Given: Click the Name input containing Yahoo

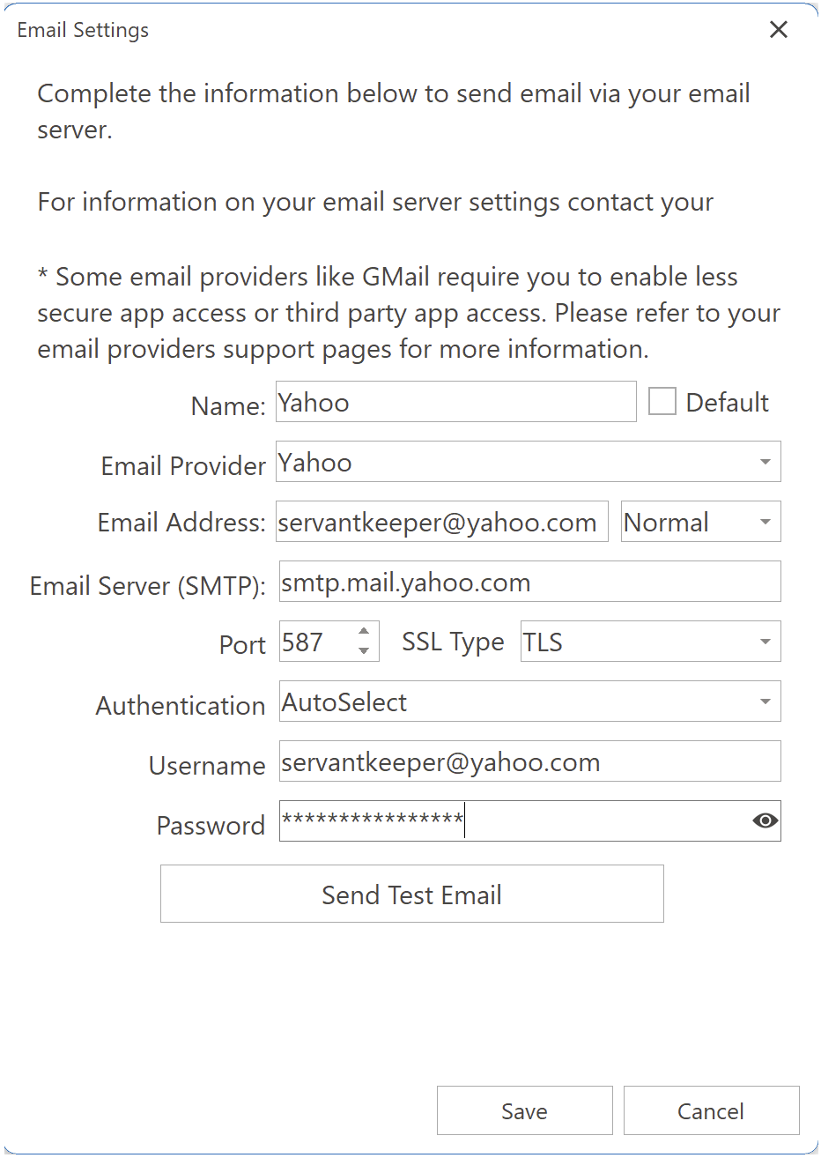Looking at the screenshot, I should [x=455, y=401].
